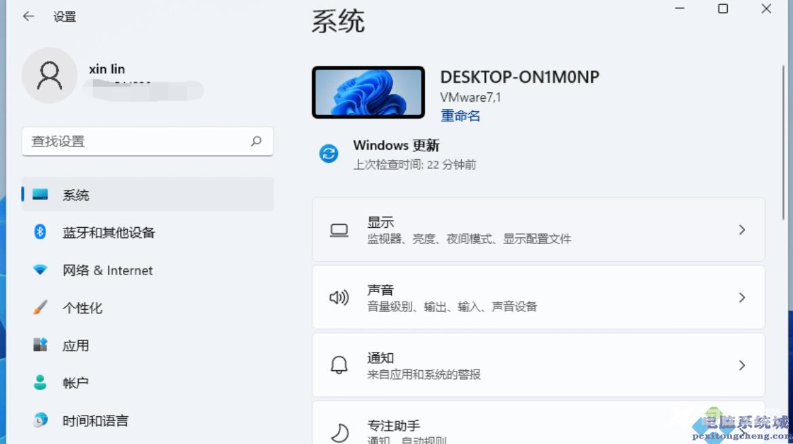793x444 pixels.
Task: Expand the 声音 row chevron
Action: pyautogui.click(x=742, y=298)
